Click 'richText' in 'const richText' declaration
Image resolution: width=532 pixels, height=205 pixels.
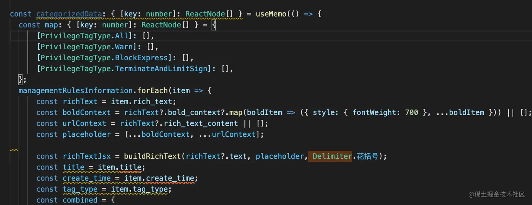(80, 101)
